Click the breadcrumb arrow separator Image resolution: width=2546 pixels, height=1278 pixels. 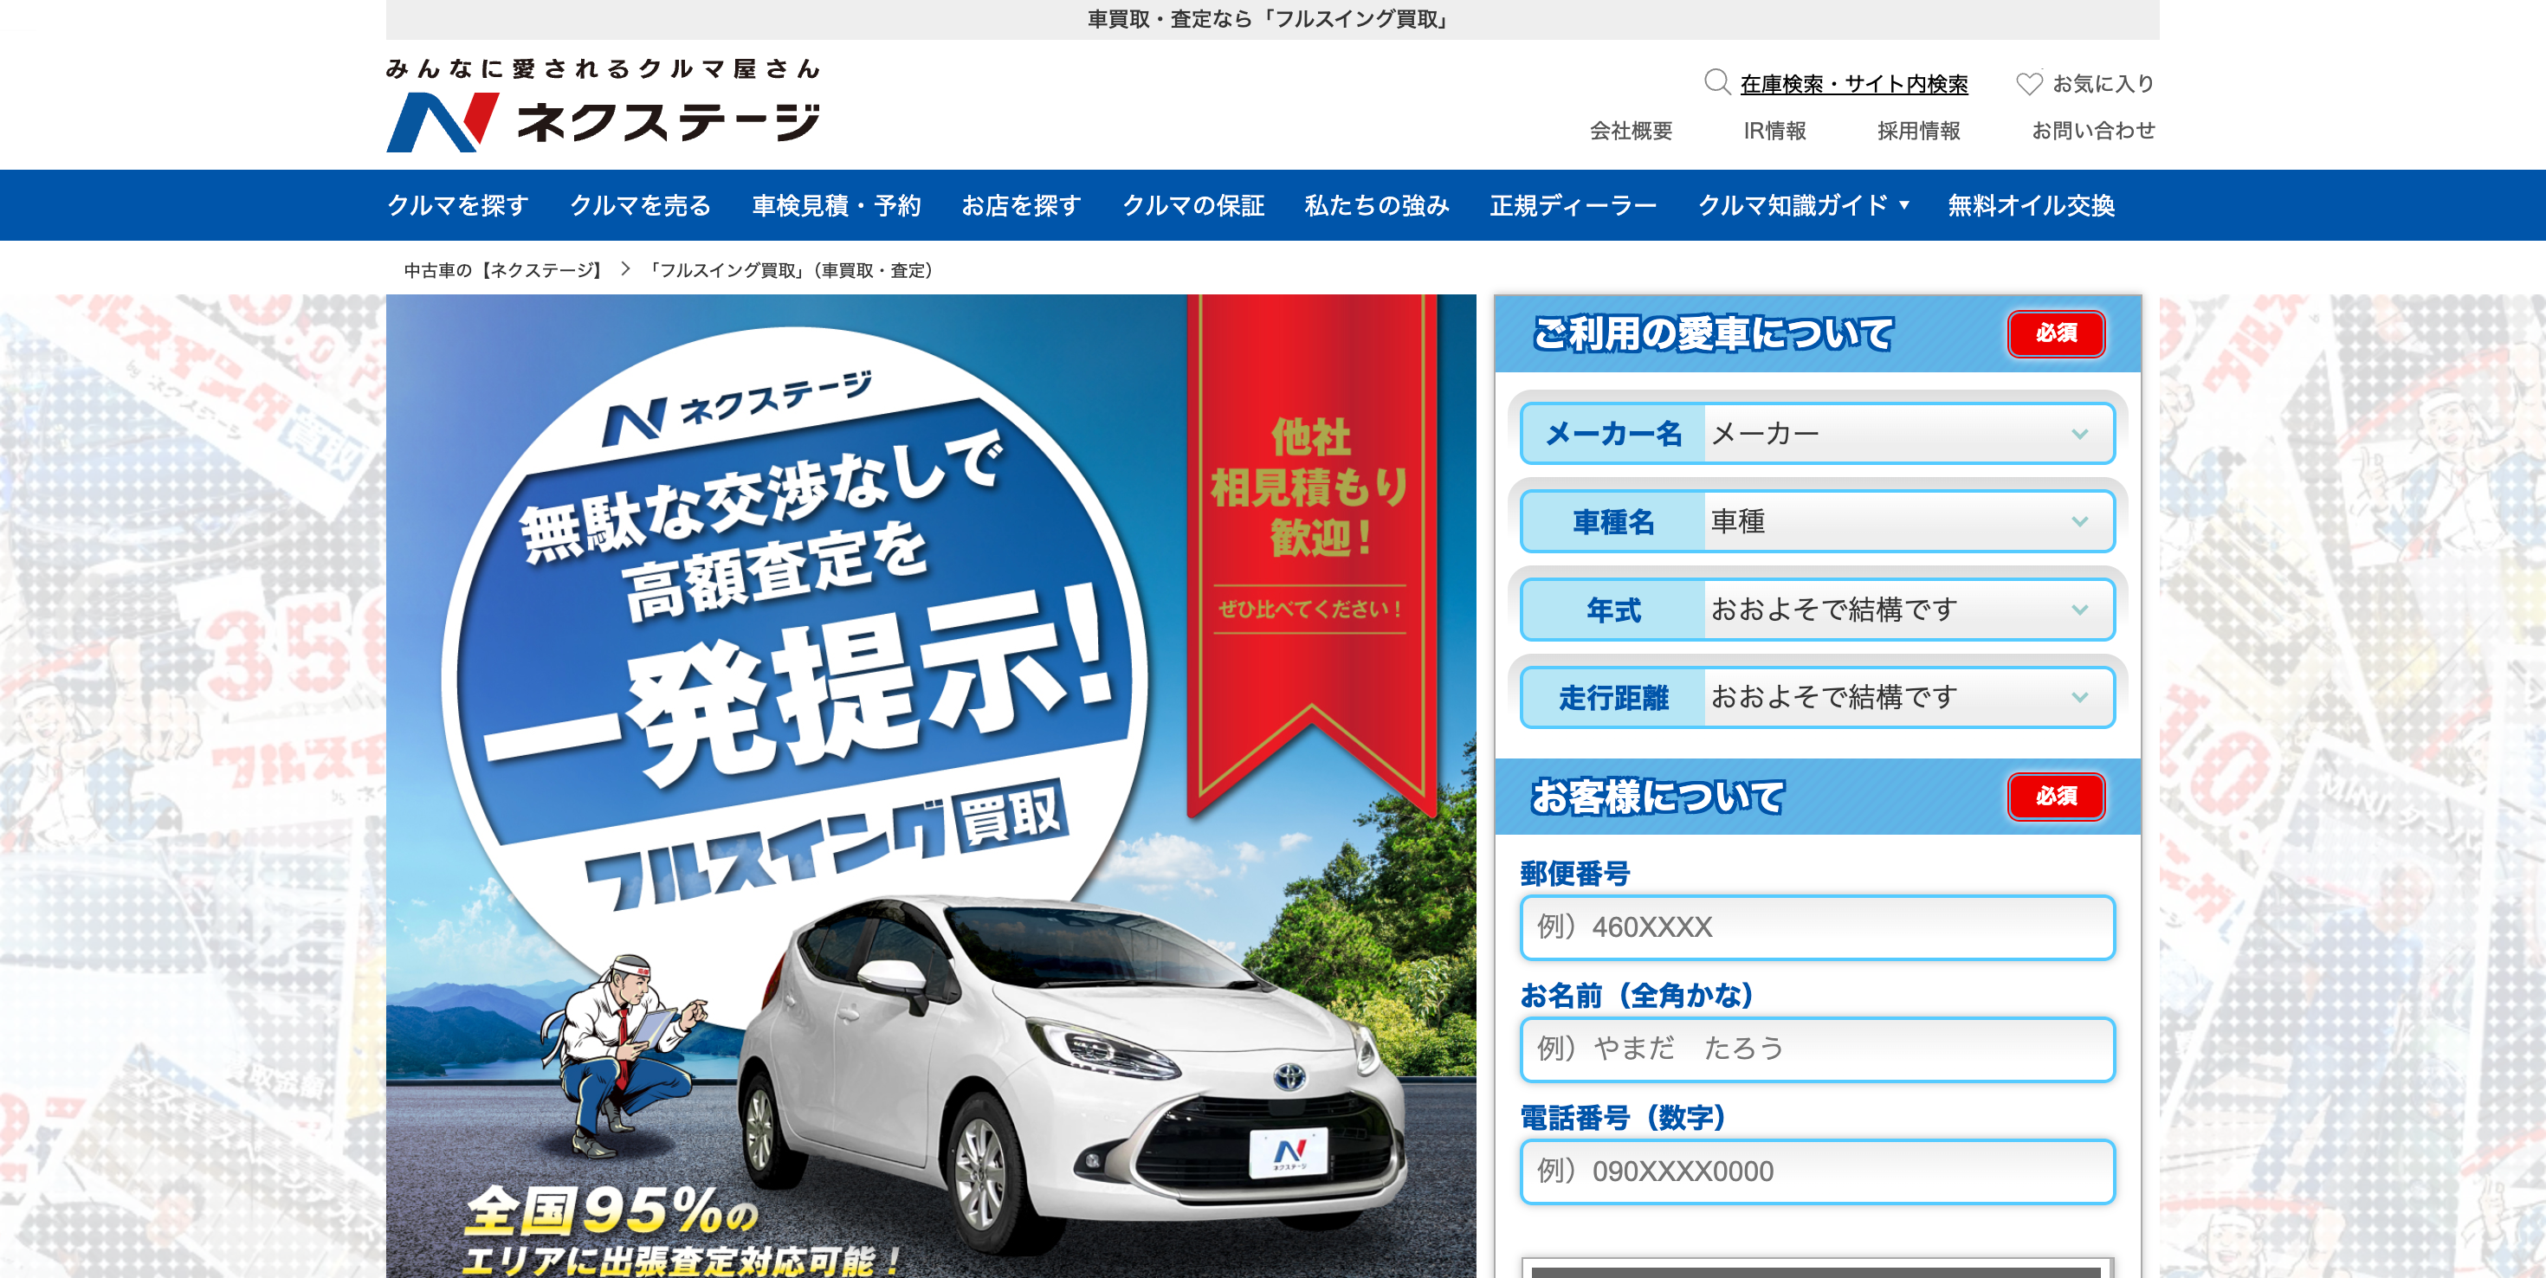click(x=625, y=268)
